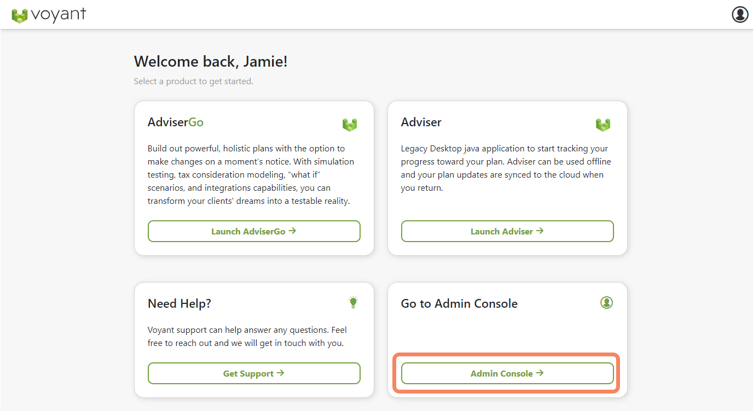Click the AdviserGo description text

(251, 175)
